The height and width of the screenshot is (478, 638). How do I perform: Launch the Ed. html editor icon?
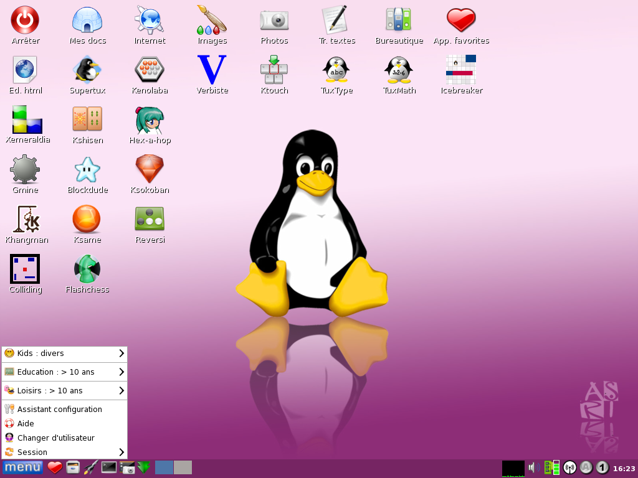click(25, 70)
